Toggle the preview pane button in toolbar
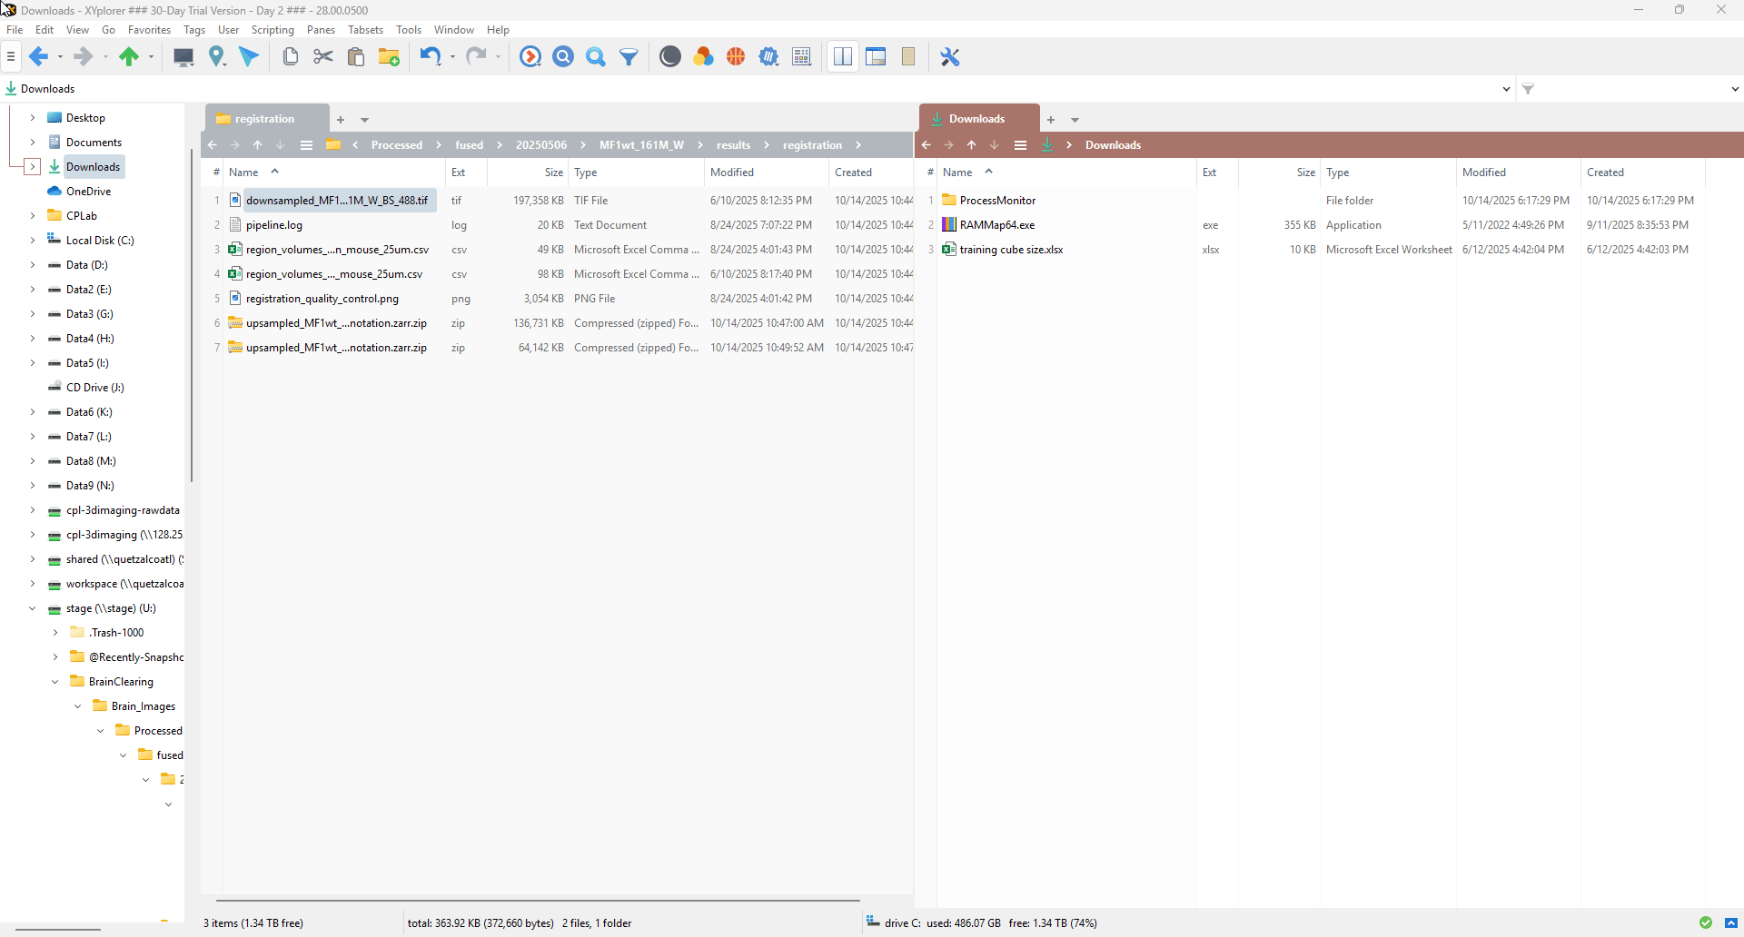 coord(876,57)
